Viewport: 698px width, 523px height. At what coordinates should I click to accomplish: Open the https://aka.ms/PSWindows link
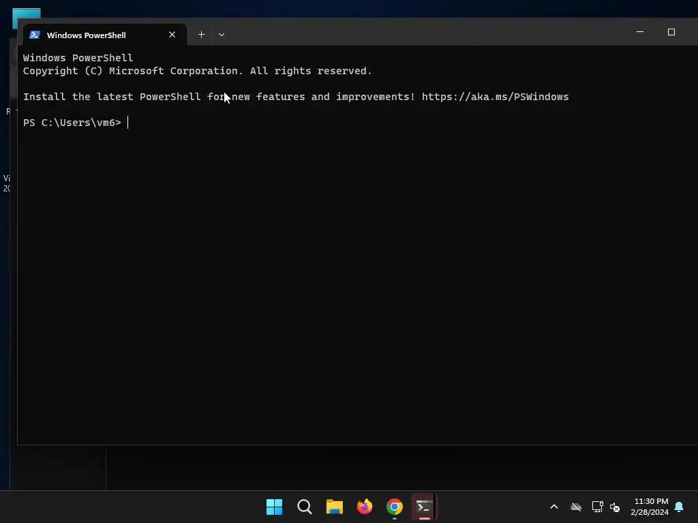pos(495,97)
